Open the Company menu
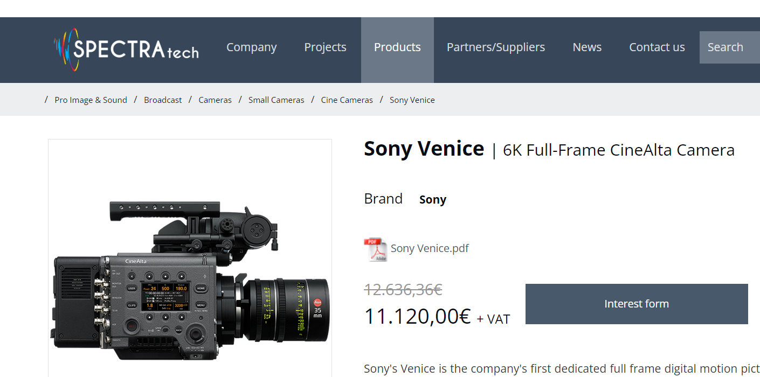Viewport: 760px width, 377px height. click(x=251, y=47)
